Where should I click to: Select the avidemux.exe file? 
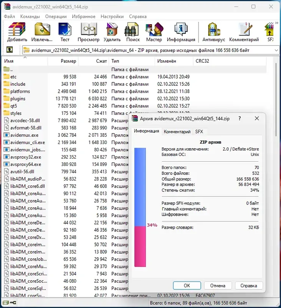pyautogui.click(x=66, y=135)
